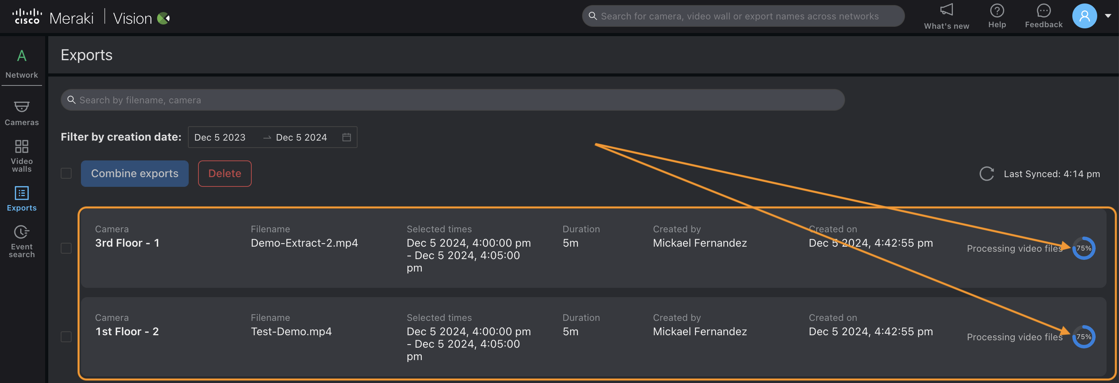1119x383 pixels.
Task: Click the refresh icon next to Last Synced
Action: (x=986, y=174)
